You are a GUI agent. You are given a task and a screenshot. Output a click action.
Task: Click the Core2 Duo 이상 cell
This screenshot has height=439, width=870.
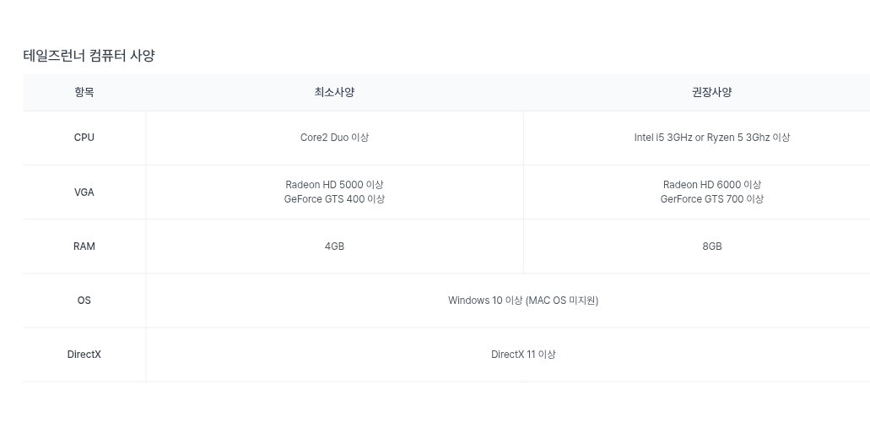[x=334, y=138]
